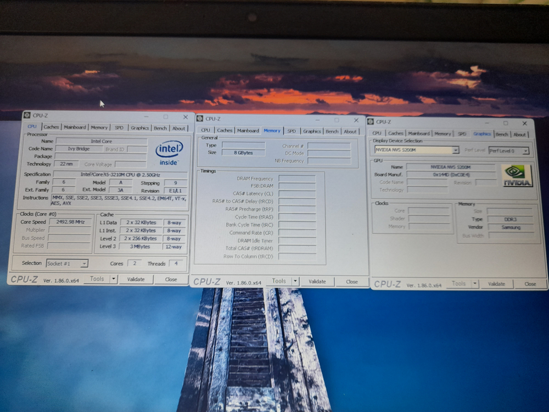Open Tools dropdown arrow in left window
549x412 pixels.
(x=114, y=279)
